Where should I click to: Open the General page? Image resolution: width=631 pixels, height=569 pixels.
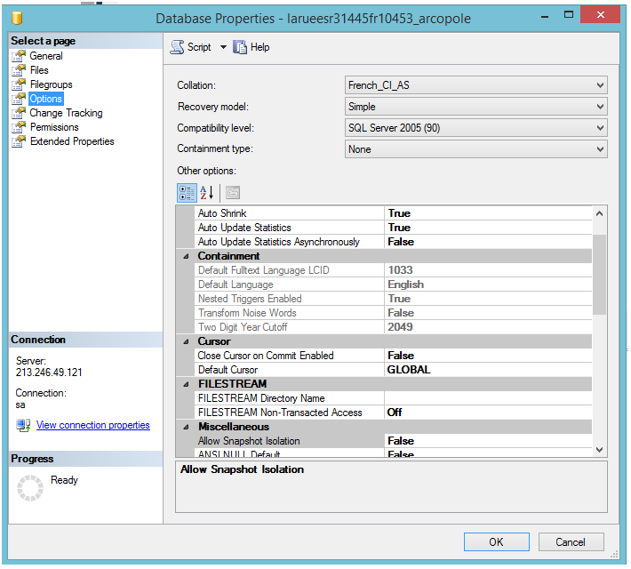(x=46, y=56)
